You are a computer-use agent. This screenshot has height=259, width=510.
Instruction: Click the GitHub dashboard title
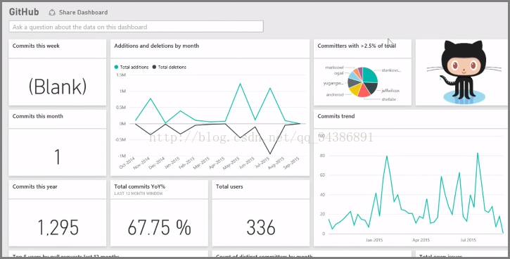point(24,13)
